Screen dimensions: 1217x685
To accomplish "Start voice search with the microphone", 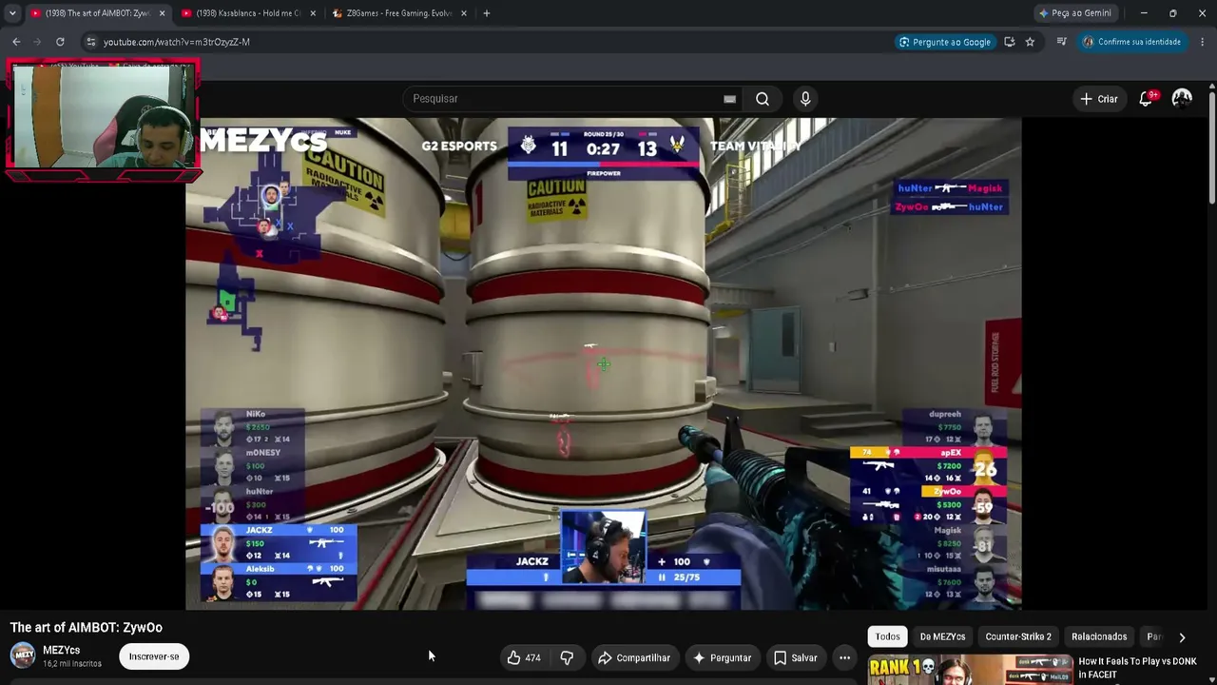I will (x=805, y=99).
